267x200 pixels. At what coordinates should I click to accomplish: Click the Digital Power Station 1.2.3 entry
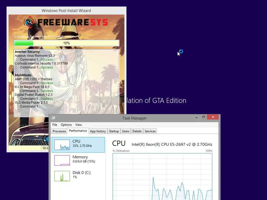coord(34,95)
